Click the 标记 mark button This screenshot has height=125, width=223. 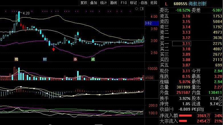tap(133, 3)
